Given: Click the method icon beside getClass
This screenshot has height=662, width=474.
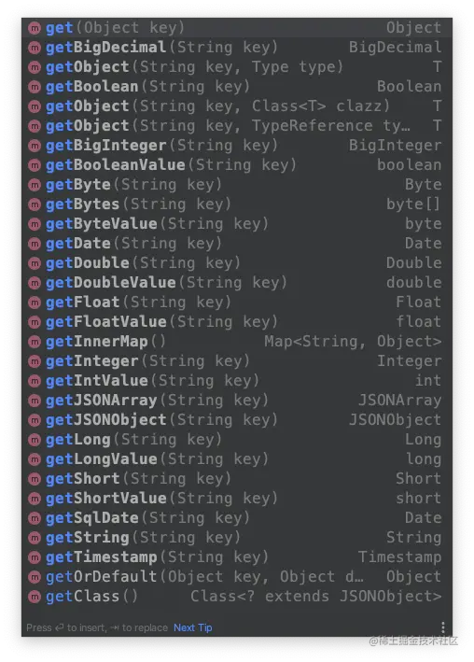Looking at the screenshot, I should (x=35, y=597).
